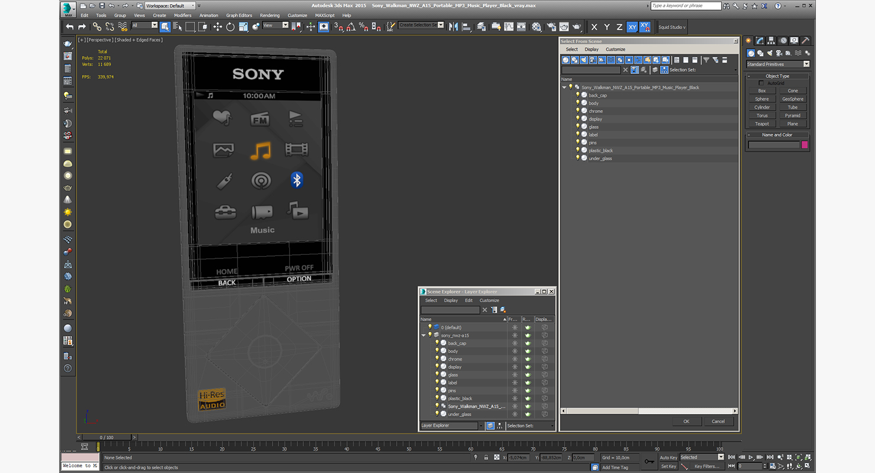Choose the Select and Rotate tool

pyautogui.click(x=230, y=27)
